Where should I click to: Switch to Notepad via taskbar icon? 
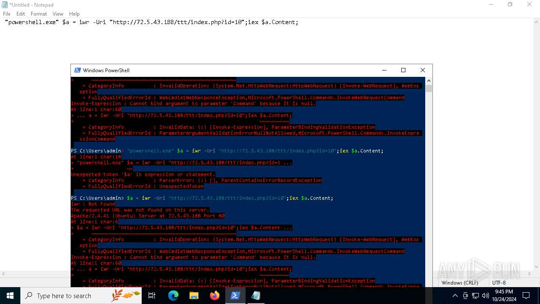256,296
